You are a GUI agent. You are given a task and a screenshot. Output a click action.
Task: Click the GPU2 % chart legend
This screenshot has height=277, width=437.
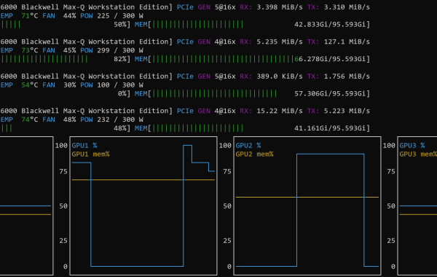pos(248,145)
